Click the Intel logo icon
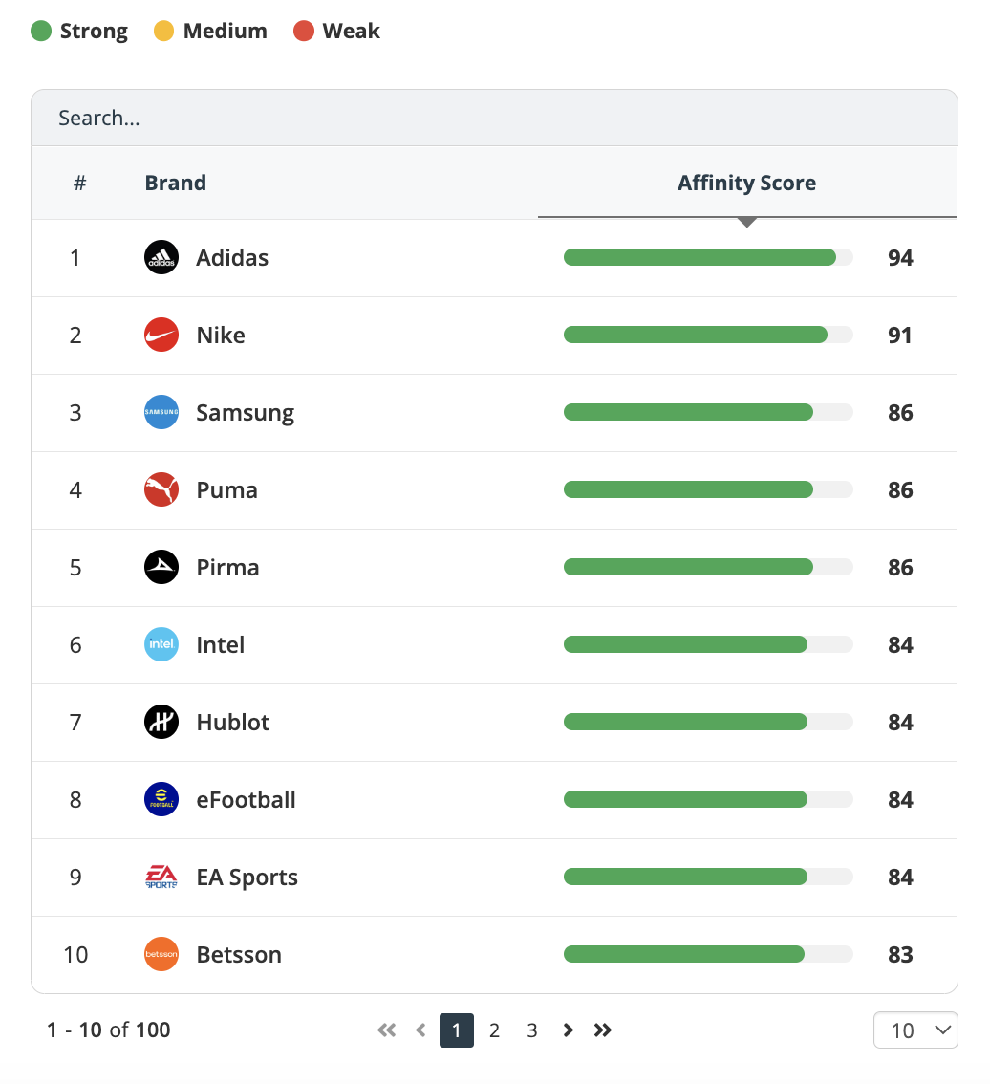 tap(161, 644)
